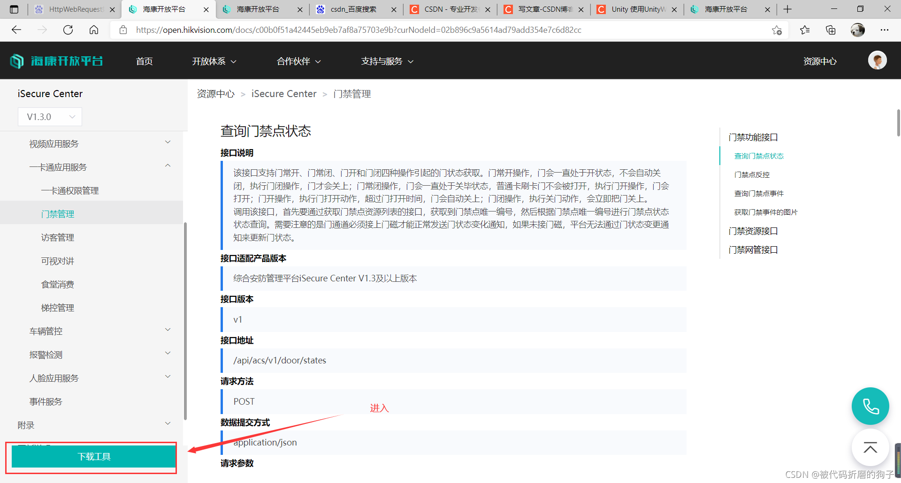Refresh the current page
This screenshot has height=483, width=901.
tap(68, 30)
